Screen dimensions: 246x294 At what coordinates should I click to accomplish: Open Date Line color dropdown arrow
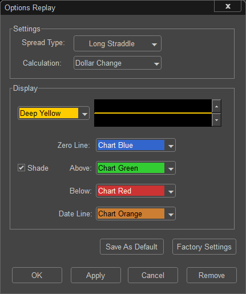(171, 214)
